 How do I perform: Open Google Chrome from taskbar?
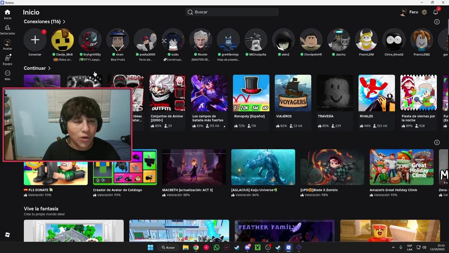(196, 247)
